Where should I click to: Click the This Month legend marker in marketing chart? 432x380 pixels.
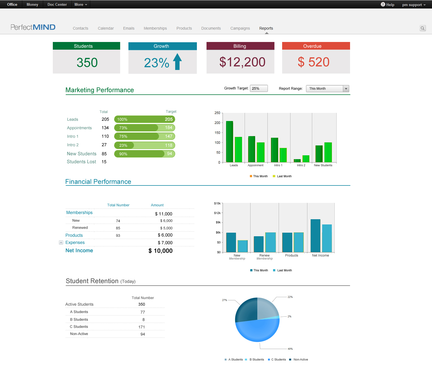point(251,176)
